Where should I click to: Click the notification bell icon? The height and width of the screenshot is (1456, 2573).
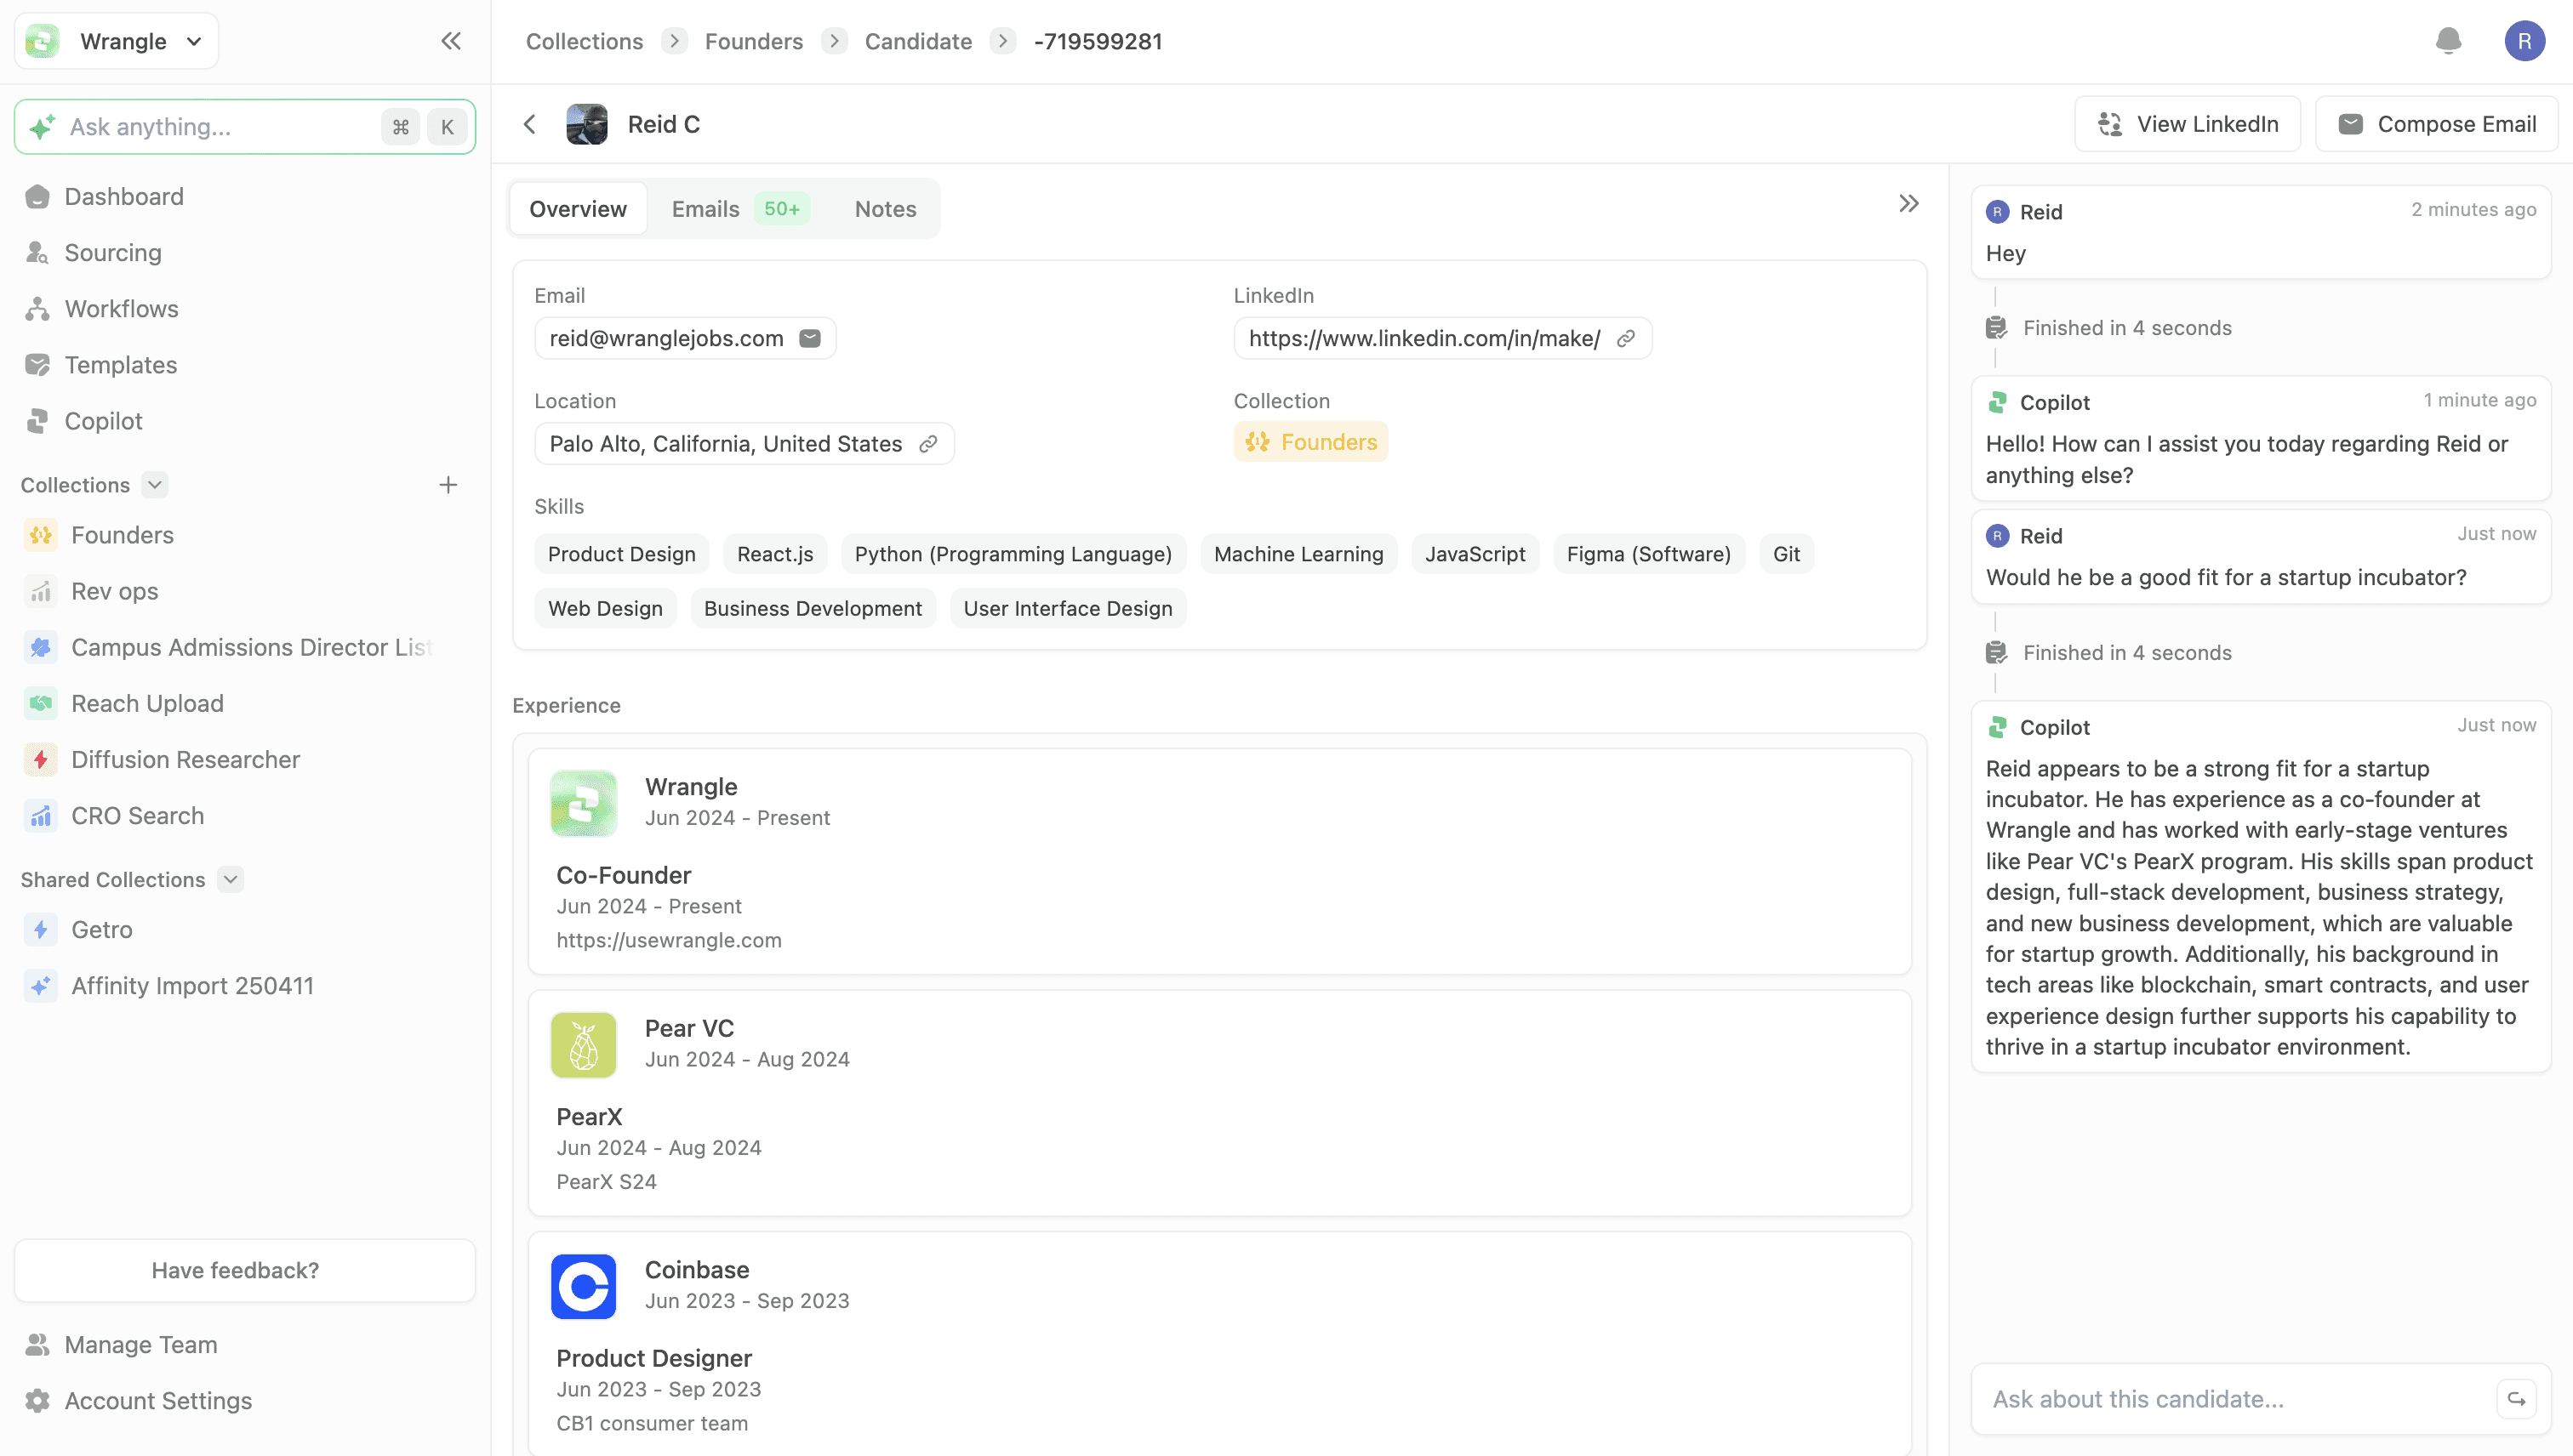[2448, 41]
